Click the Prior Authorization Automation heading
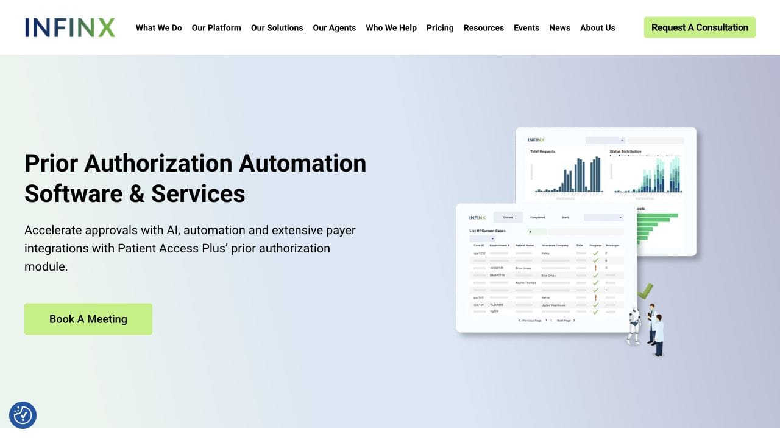Viewport: 780px width, 438px height. pyautogui.click(x=196, y=178)
